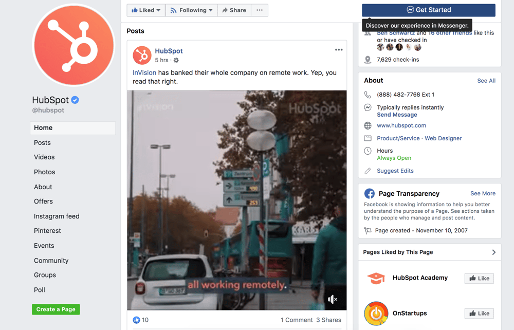Click the OnStartups power button logo
This screenshot has height=330, width=514.
(376, 313)
